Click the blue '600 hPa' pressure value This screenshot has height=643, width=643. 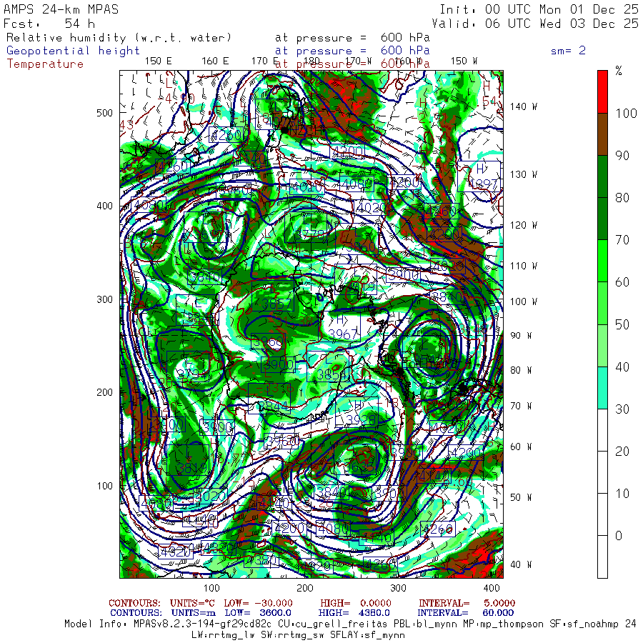click(405, 51)
